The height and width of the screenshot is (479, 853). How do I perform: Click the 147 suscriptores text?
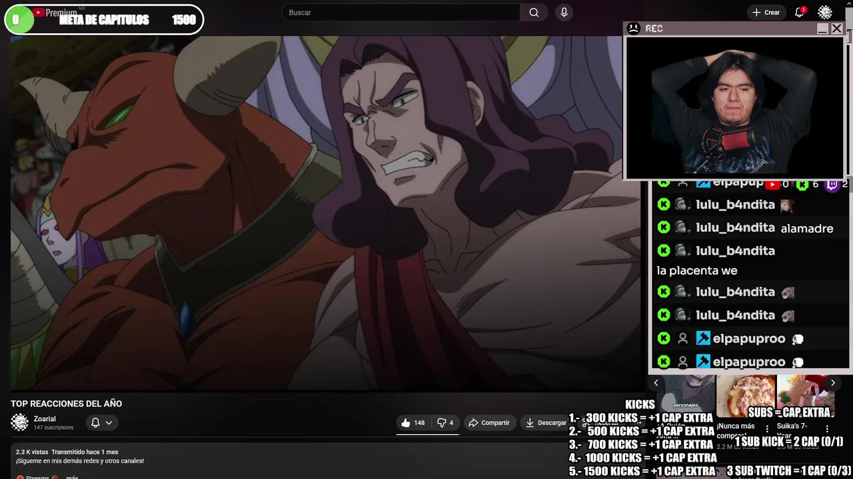54,428
